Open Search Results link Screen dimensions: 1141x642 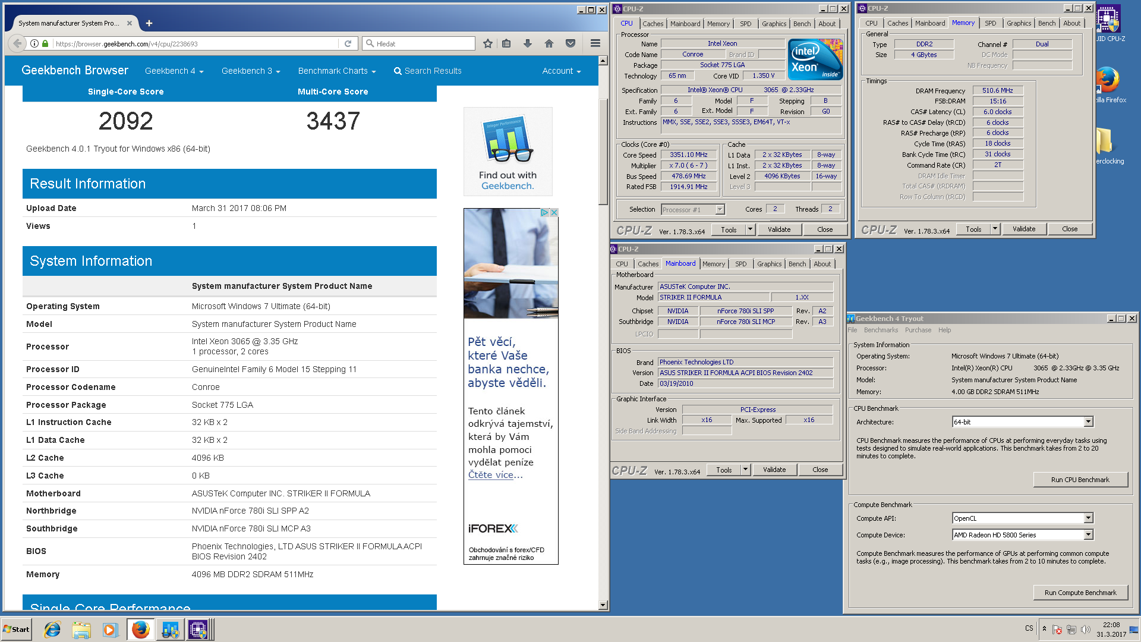(427, 71)
